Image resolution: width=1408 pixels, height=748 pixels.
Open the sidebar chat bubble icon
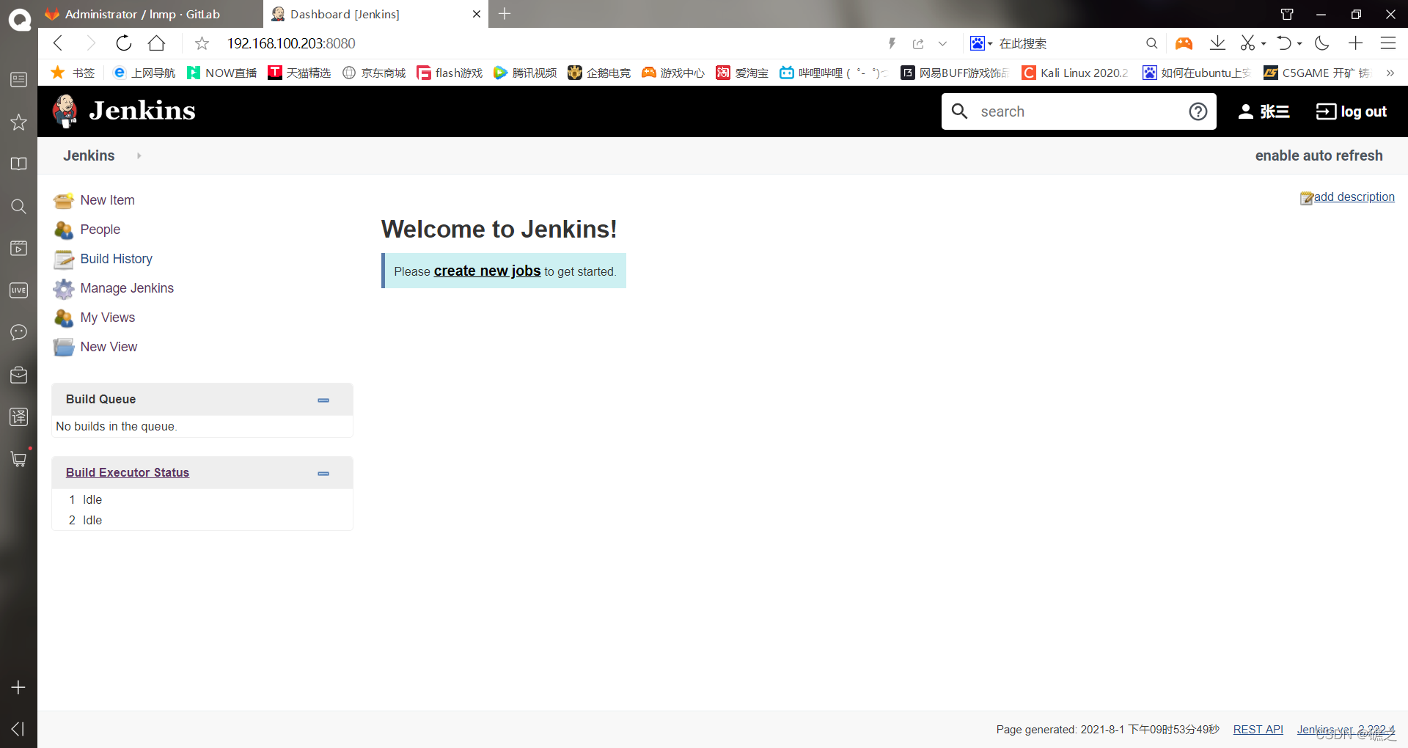19,332
